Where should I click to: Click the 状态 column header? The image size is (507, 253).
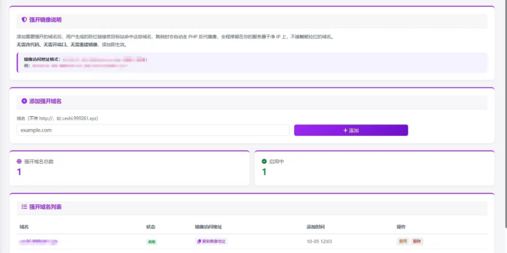151,227
